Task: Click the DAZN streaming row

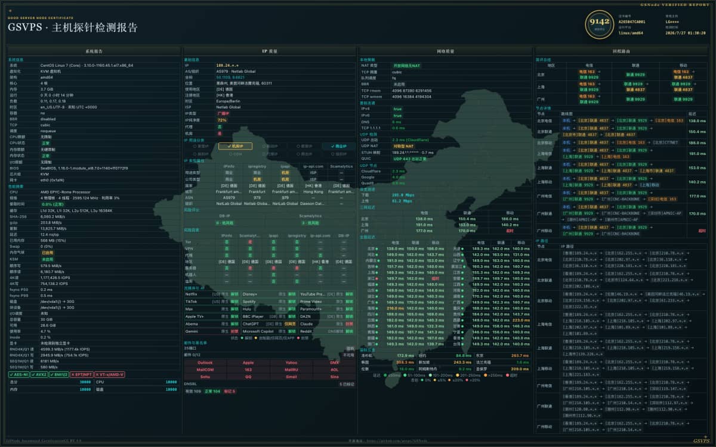Action: pos(327,316)
